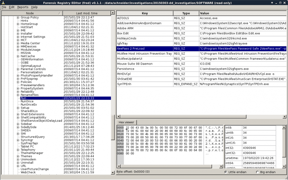This screenshot has height=180, width=288.
Task: Switch to the Hex viewer tab
Action: coord(126,122)
